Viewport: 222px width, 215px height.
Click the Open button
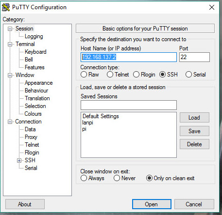click(152, 204)
